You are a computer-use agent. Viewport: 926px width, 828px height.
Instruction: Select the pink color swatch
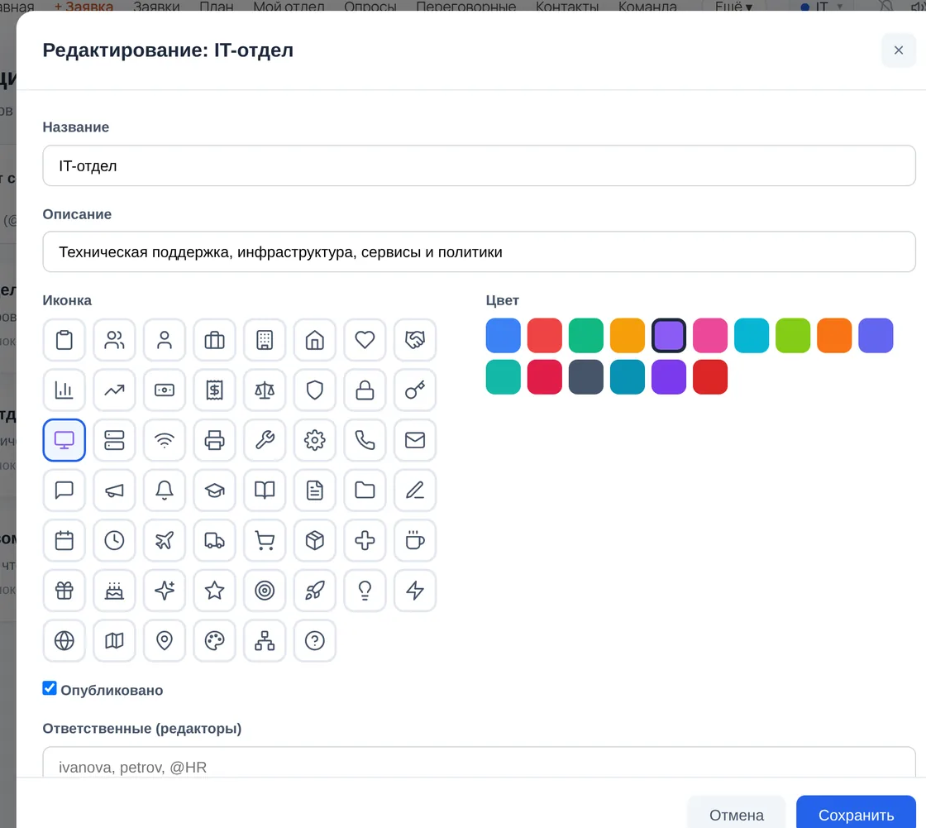tap(710, 336)
